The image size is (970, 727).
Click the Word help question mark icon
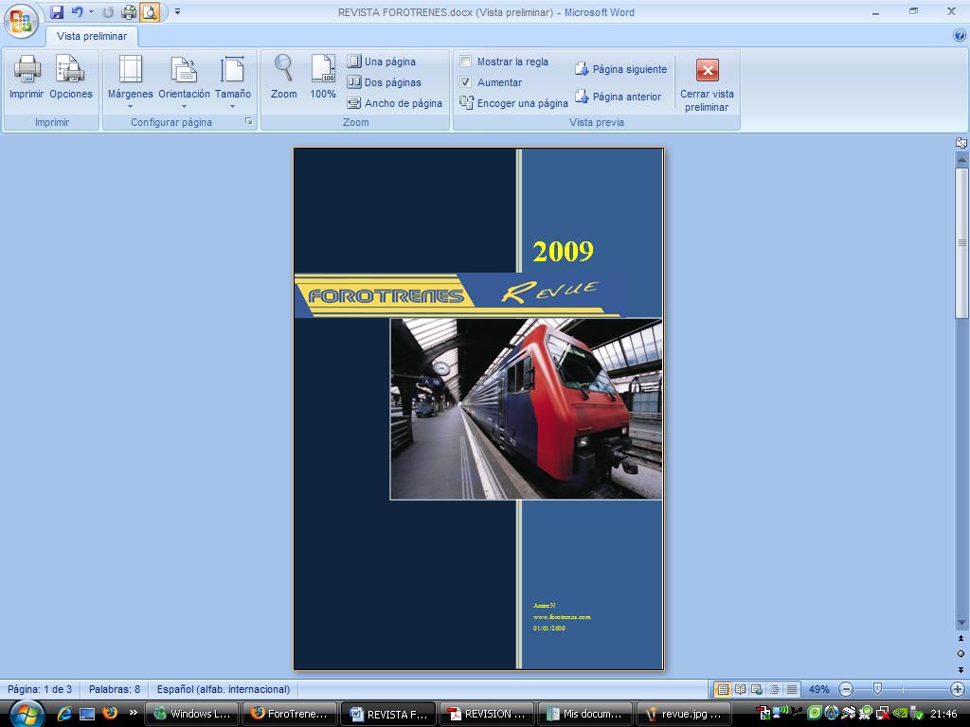pyautogui.click(x=960, y=36)
